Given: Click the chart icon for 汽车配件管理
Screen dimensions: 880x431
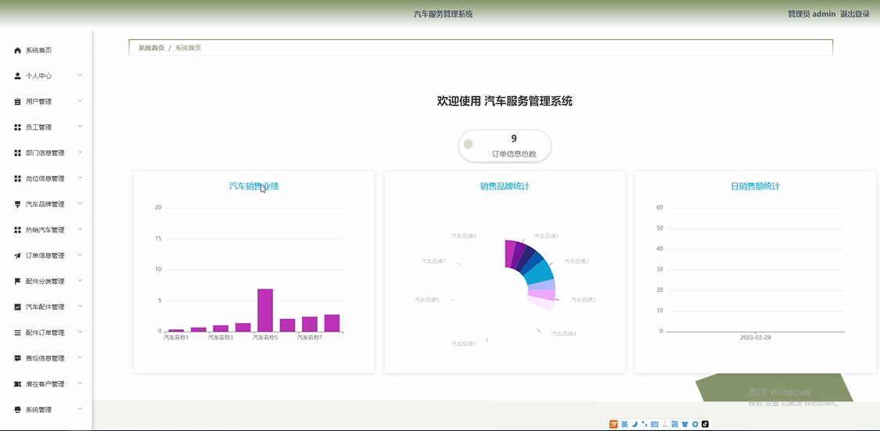Looking at the screenshot, I should [x=17, y=307].
